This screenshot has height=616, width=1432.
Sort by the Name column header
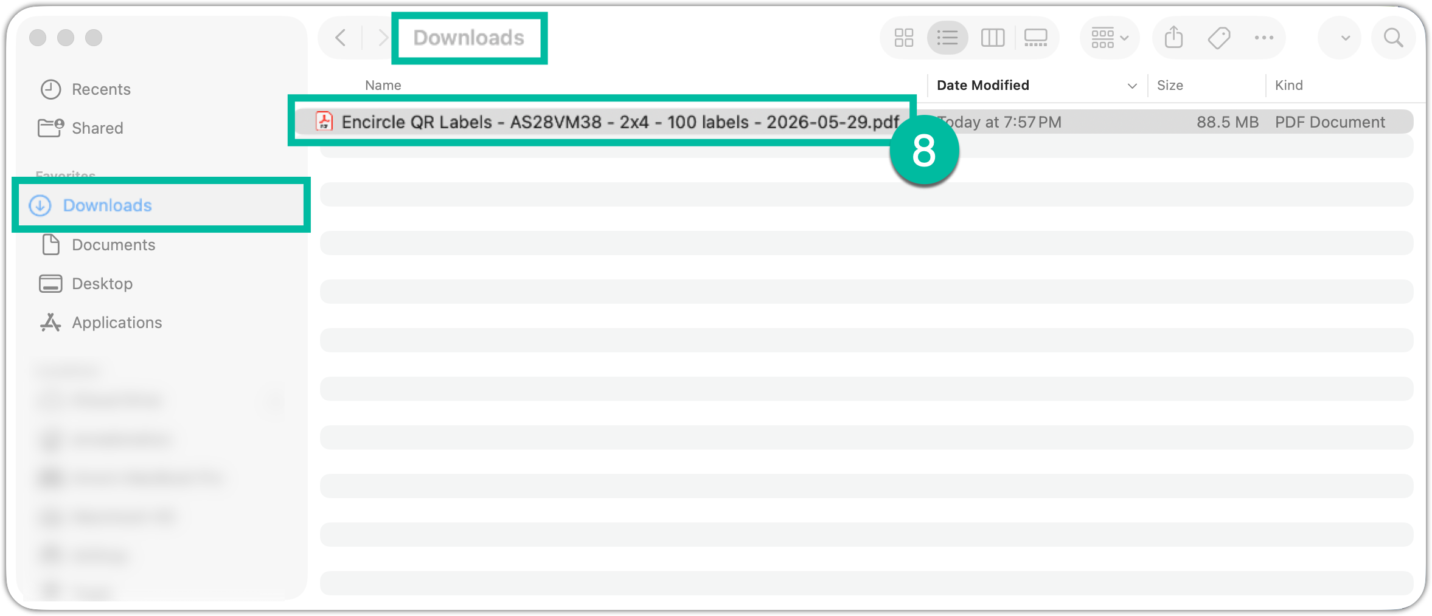click(383, 85)
